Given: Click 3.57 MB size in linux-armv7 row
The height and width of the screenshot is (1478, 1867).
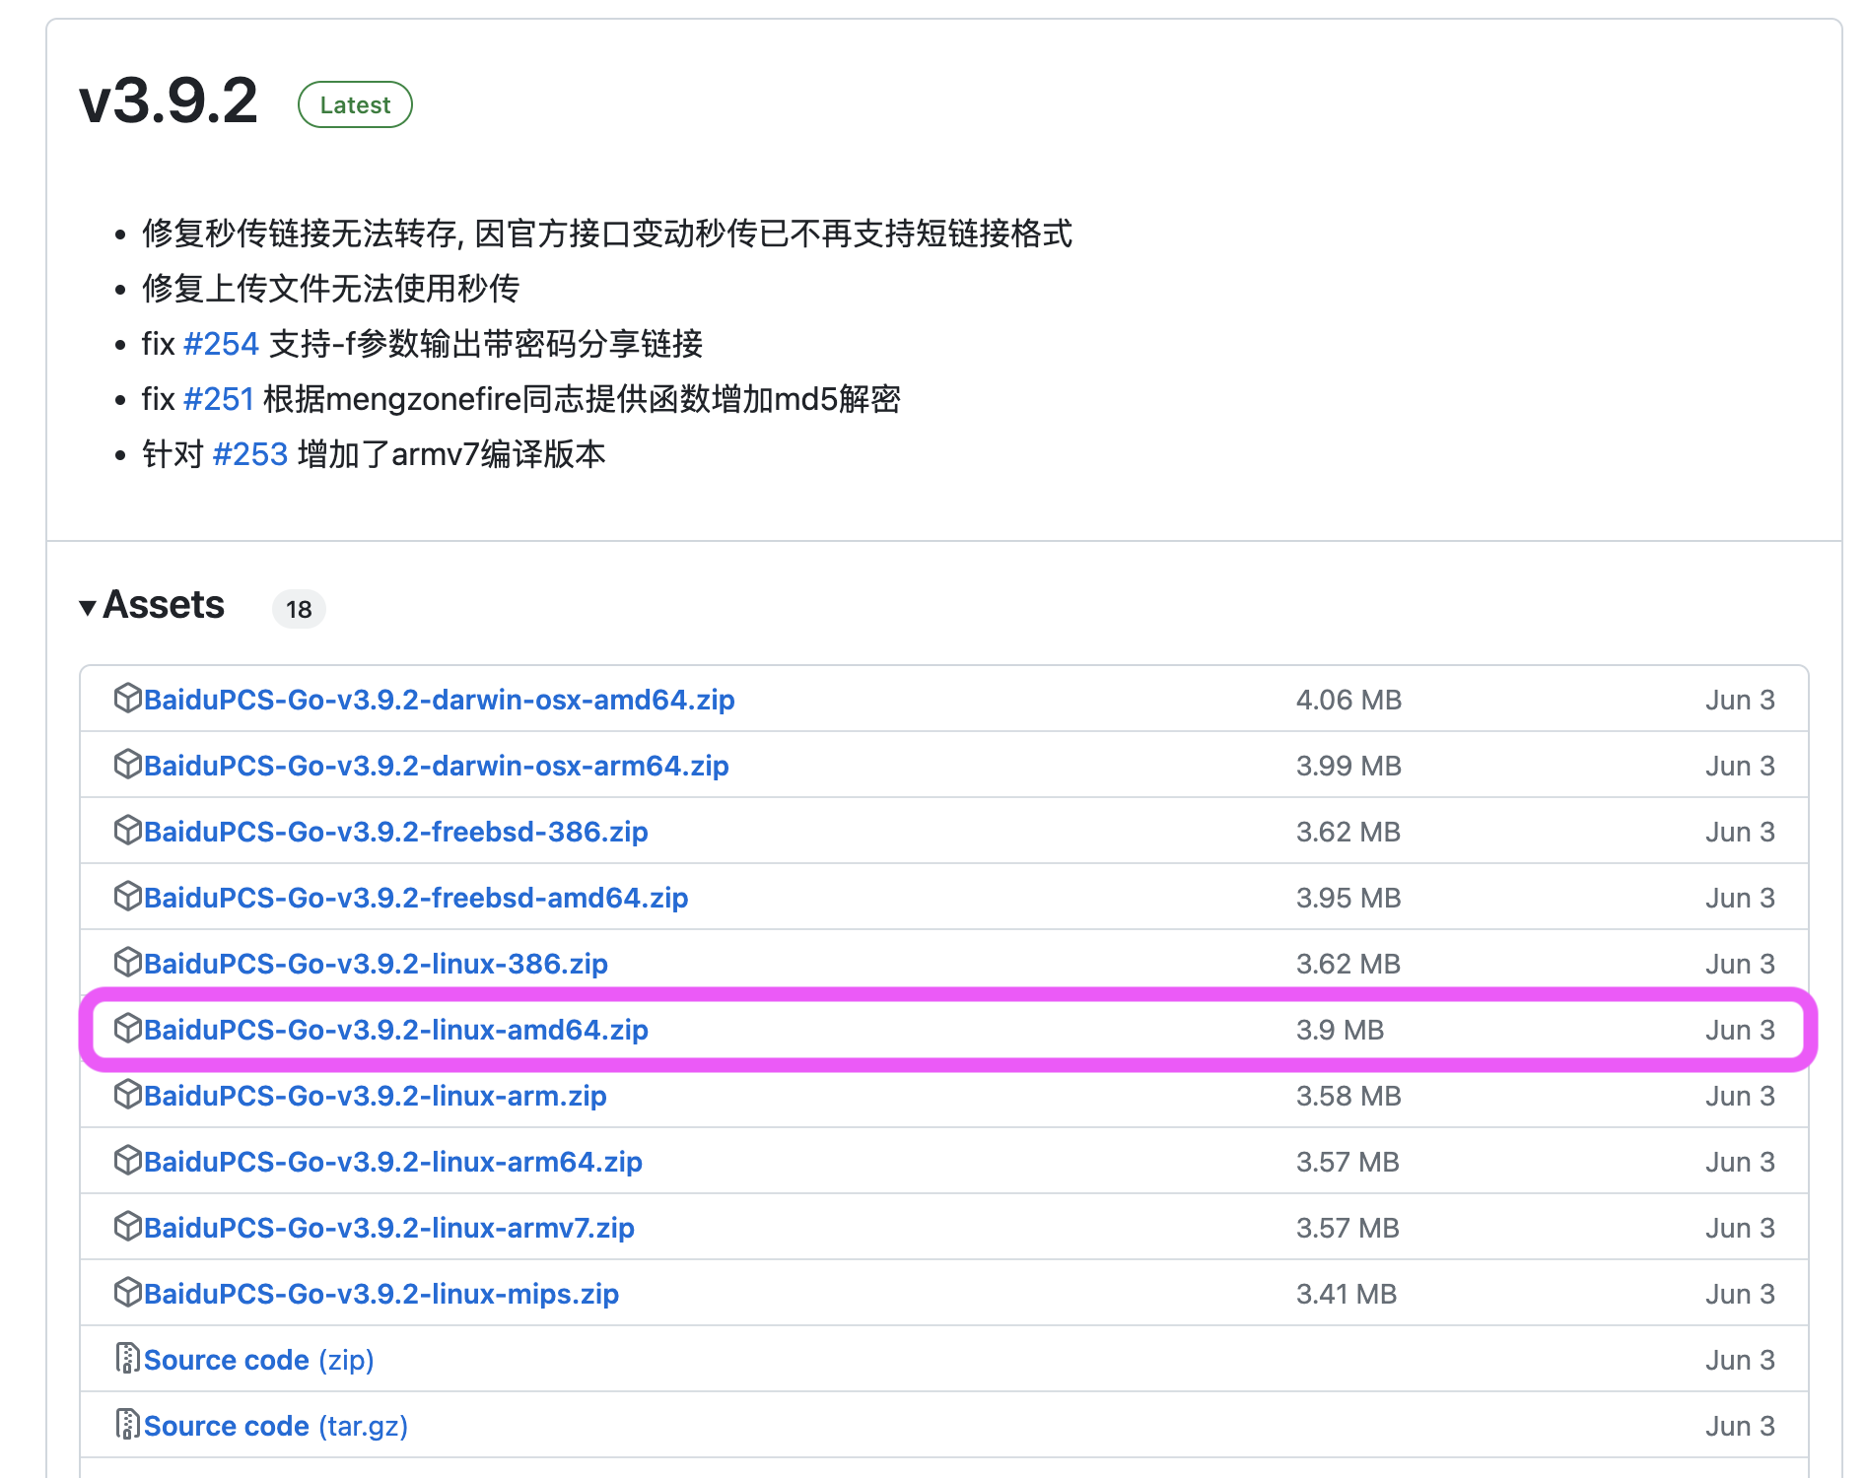Looking at the screenshot, I should tap(1348, 1228).
